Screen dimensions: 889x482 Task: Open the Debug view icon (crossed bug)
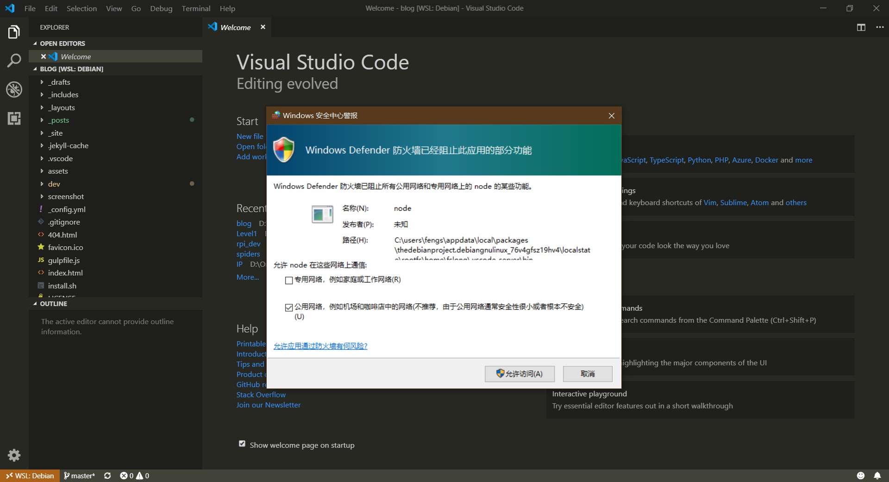coord(14,89)
